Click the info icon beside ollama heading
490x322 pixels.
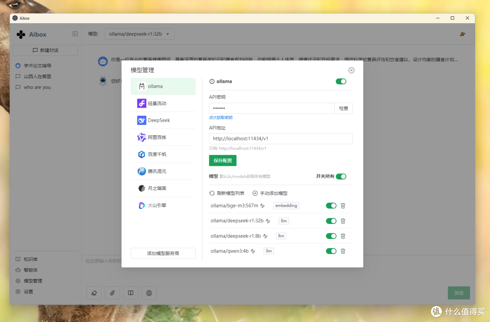pos(212,81)
